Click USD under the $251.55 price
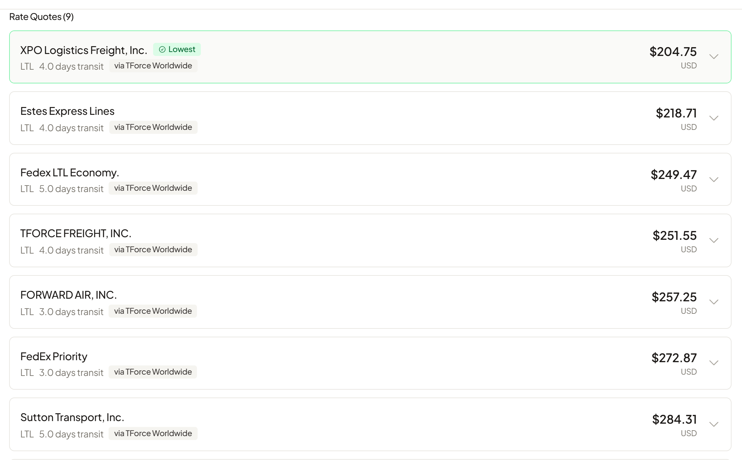Image resolution: width=742 pixels, height=460 pixels. click(x=689, y=250)
